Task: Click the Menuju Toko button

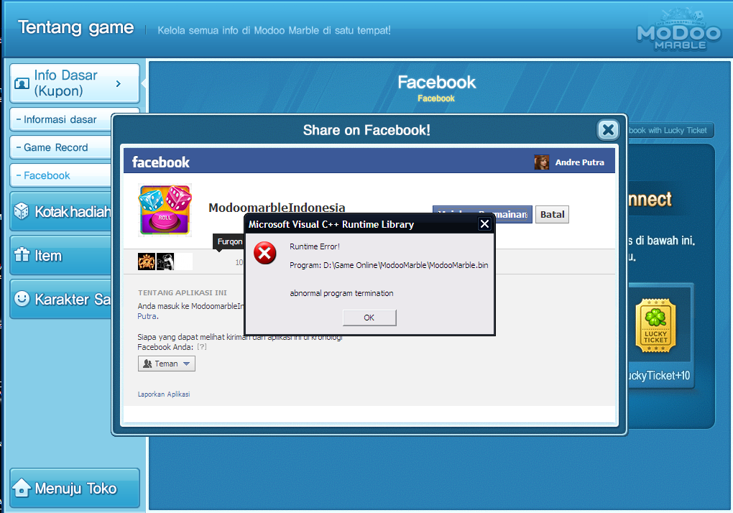Action: [75, 489]
